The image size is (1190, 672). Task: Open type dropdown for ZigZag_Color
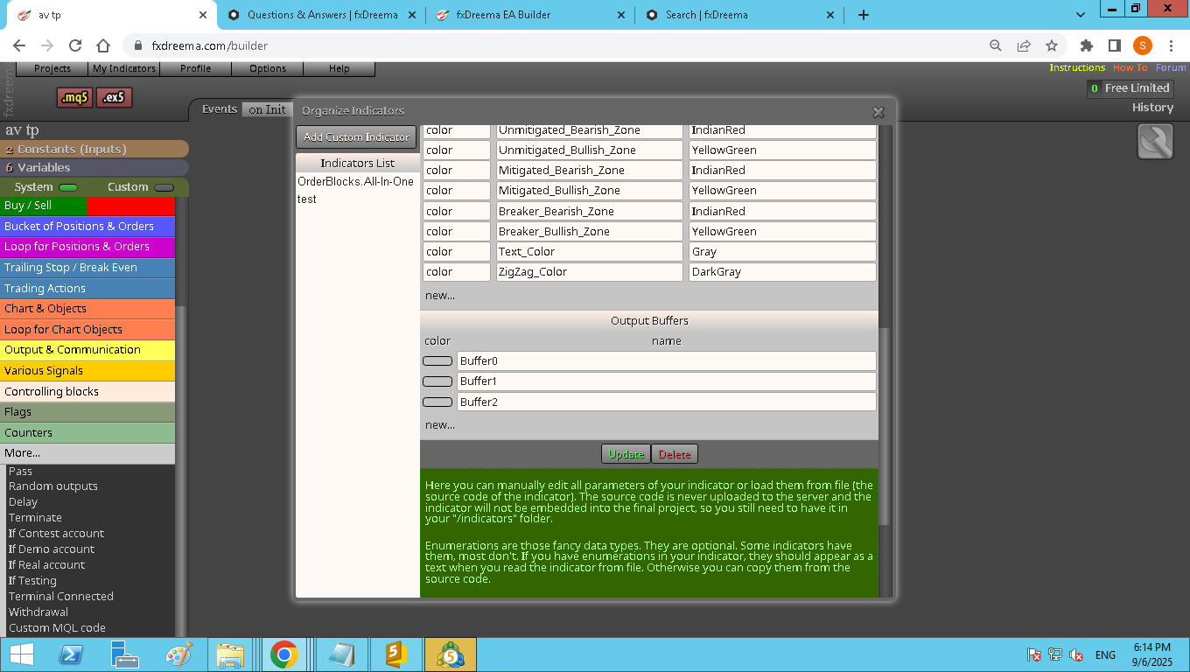(457, 272)
